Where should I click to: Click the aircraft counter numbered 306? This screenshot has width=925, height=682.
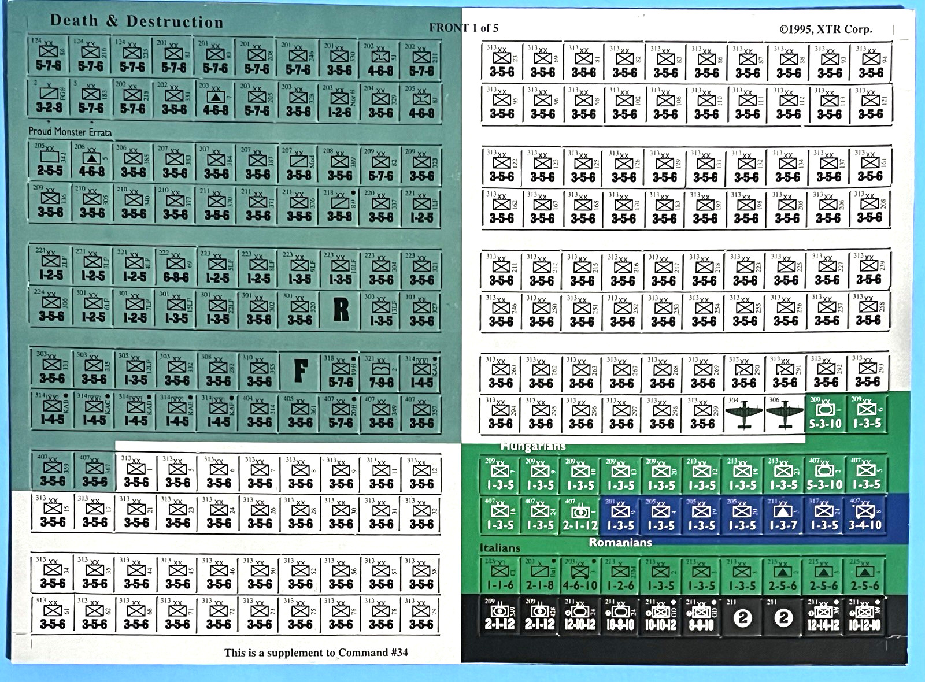coord(785,413)
